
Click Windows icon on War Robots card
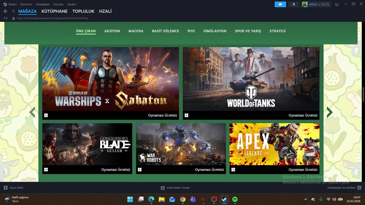pyautogui.click(x=140, y=169)
